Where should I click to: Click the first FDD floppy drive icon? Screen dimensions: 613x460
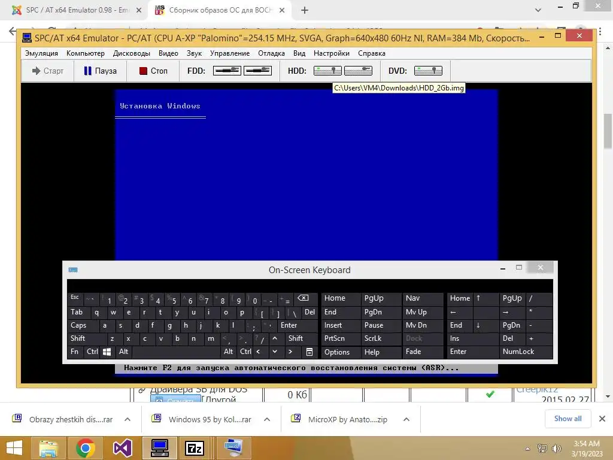pos(227,71)
